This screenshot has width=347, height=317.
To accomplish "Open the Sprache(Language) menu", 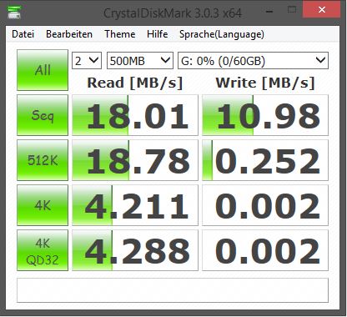I will coord(222,34).
